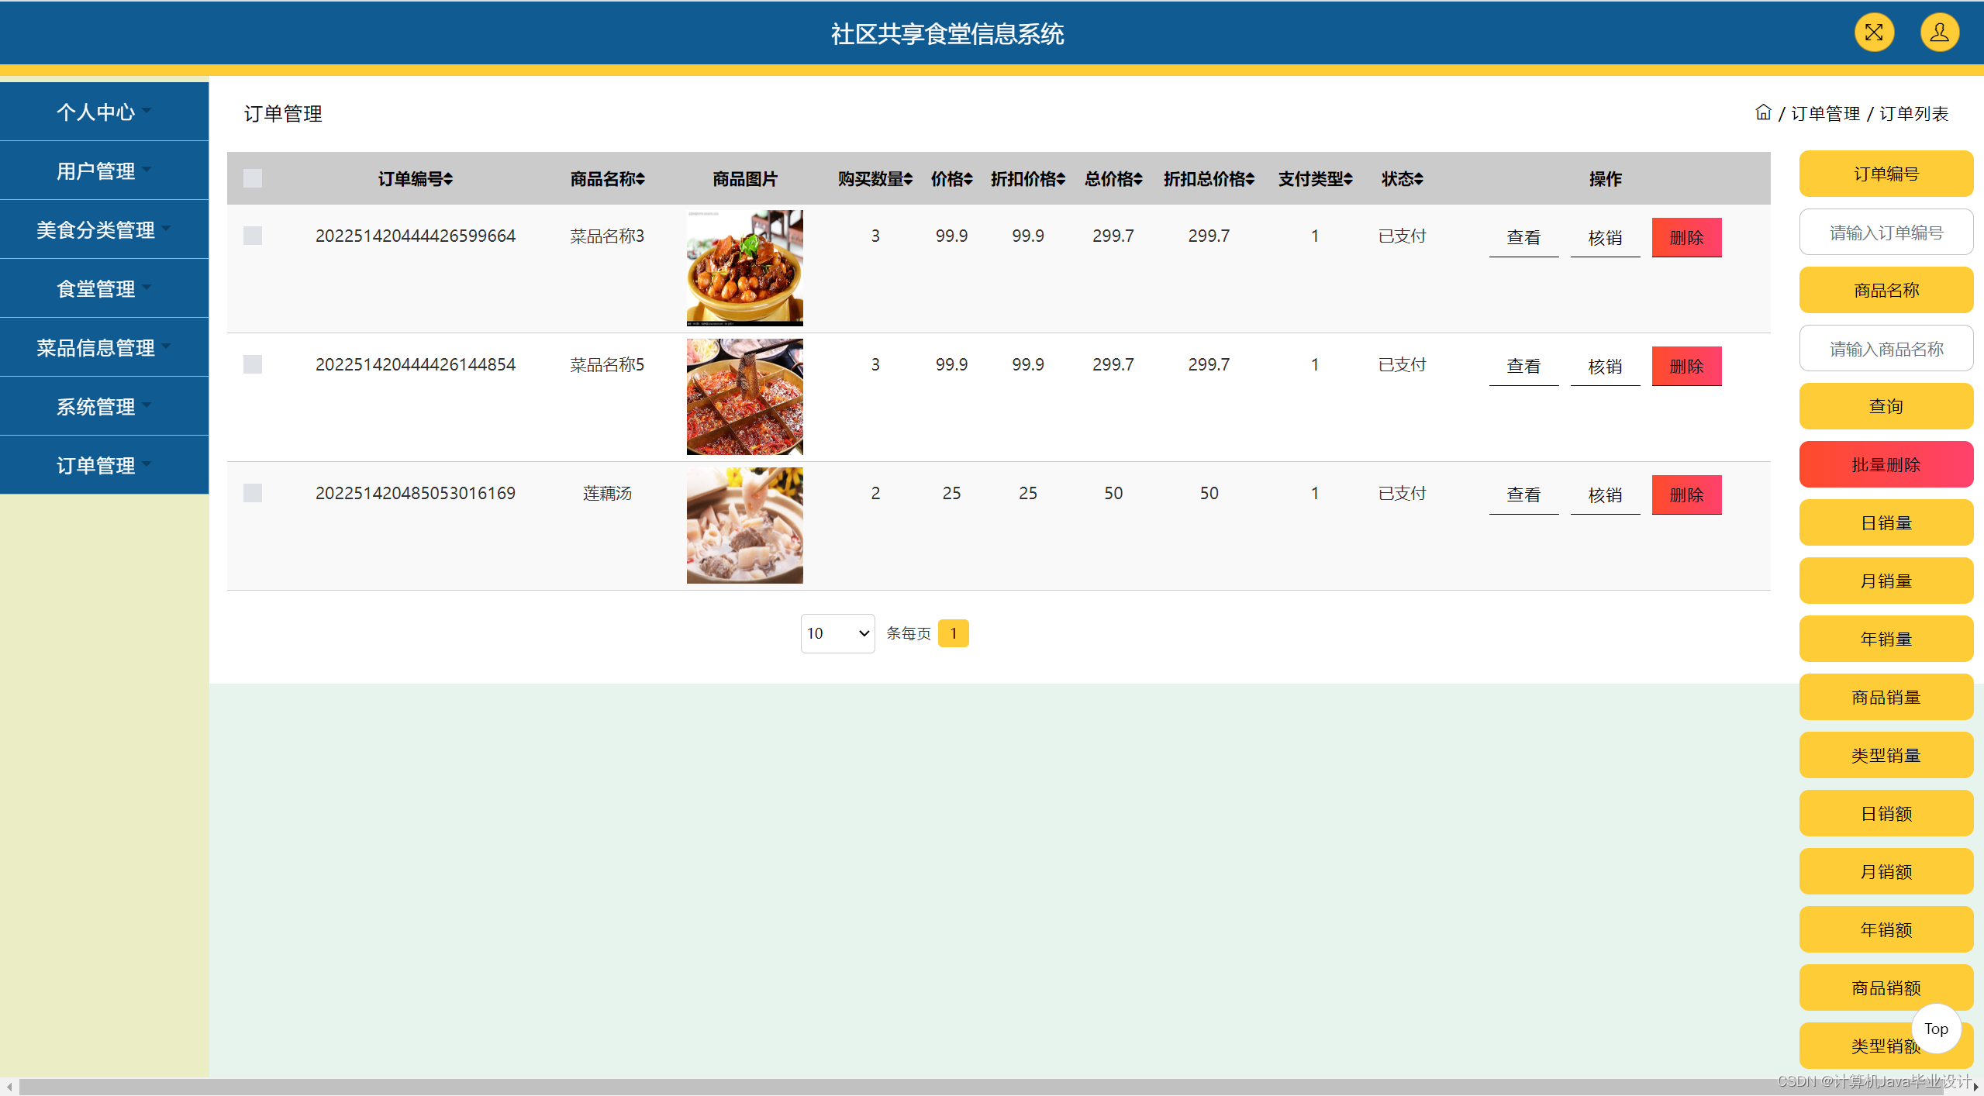Open the user profile icon

[x=1939, y=33]
